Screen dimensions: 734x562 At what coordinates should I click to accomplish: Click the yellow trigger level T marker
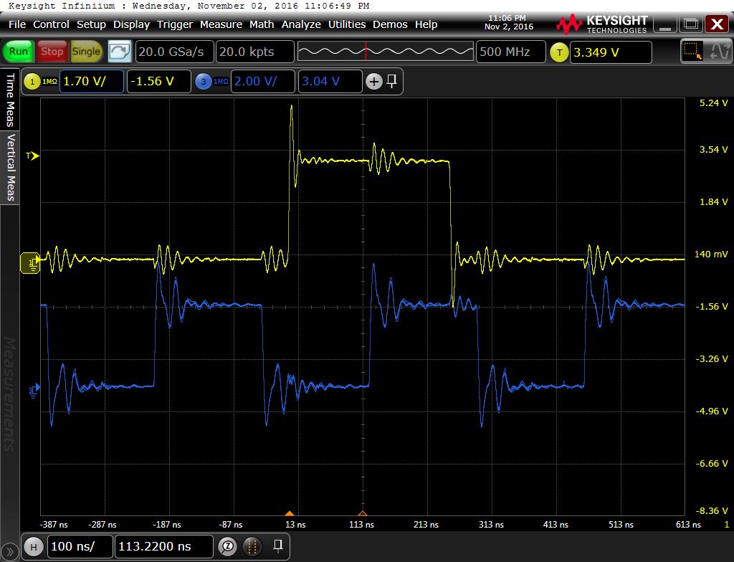pyautogui.click(x=32, y=156)
